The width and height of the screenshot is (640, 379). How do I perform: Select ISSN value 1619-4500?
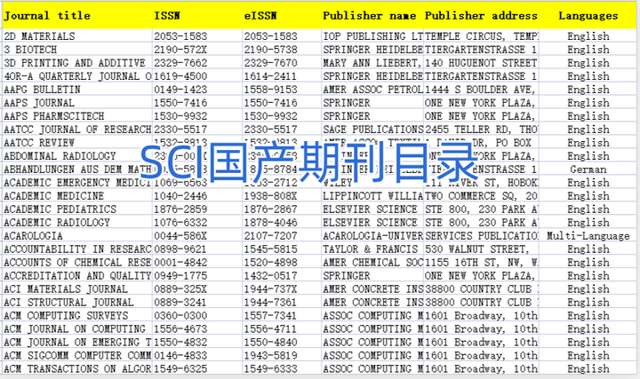click(197, 75)
